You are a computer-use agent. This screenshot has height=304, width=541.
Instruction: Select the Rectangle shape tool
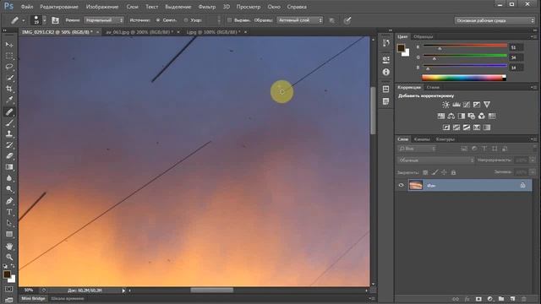9,235
